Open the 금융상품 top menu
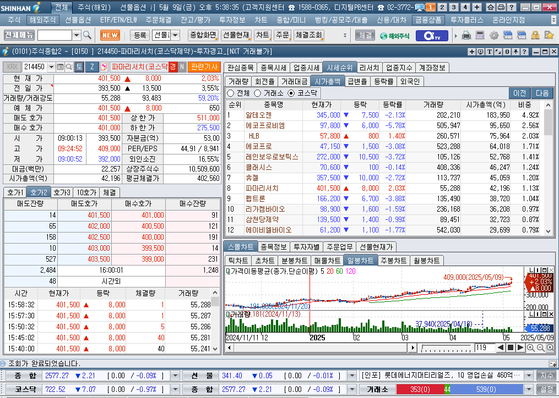The image size is (559, 398). pos(428,20)
